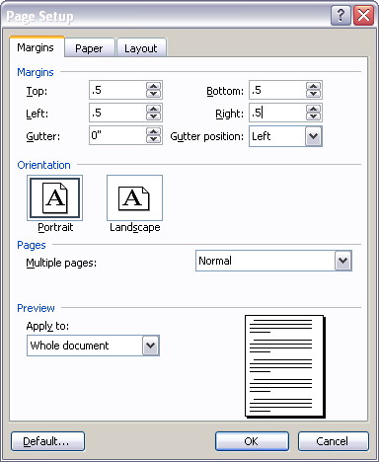Open the Gutter position dropdown
The height and width of the screenshot is (462, 379).
tap(313, 136)
